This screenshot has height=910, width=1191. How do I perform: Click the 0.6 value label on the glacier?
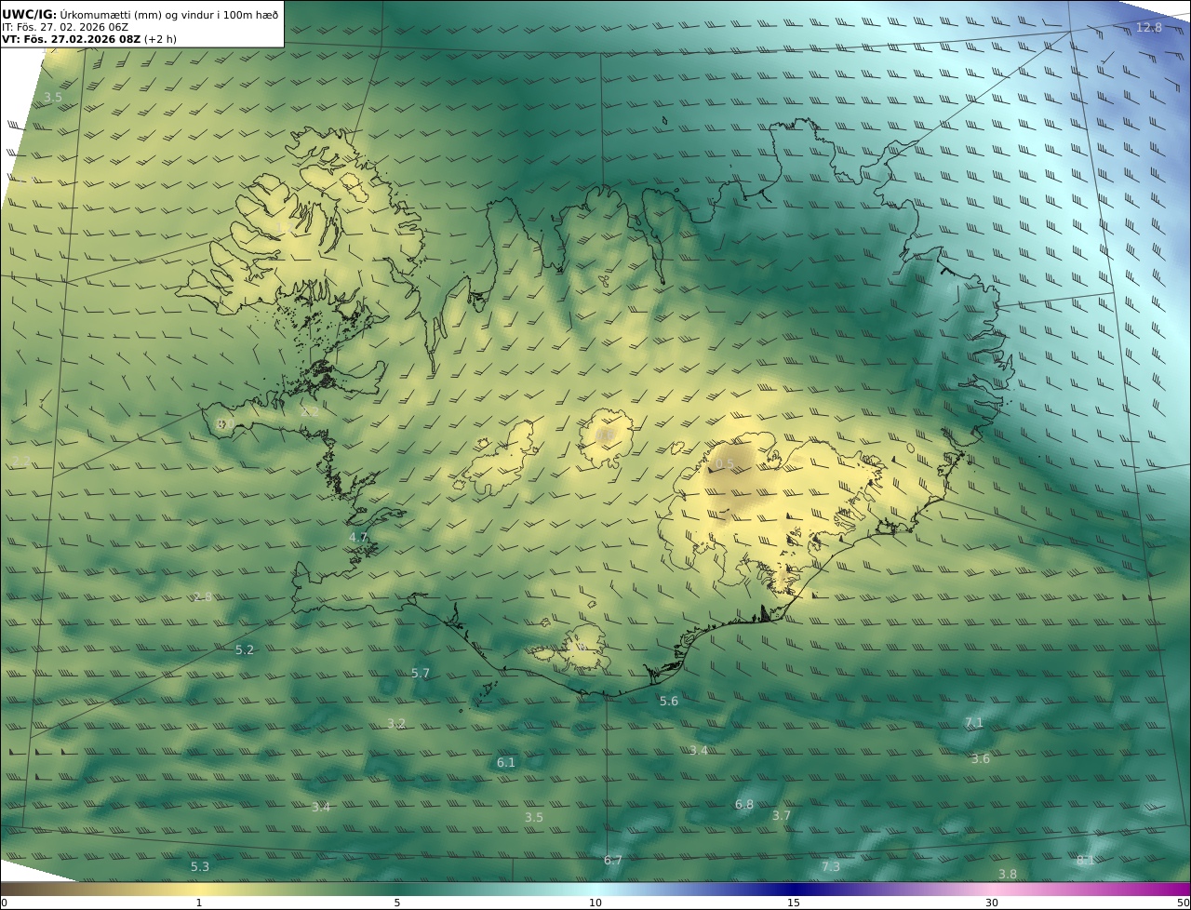604,435
